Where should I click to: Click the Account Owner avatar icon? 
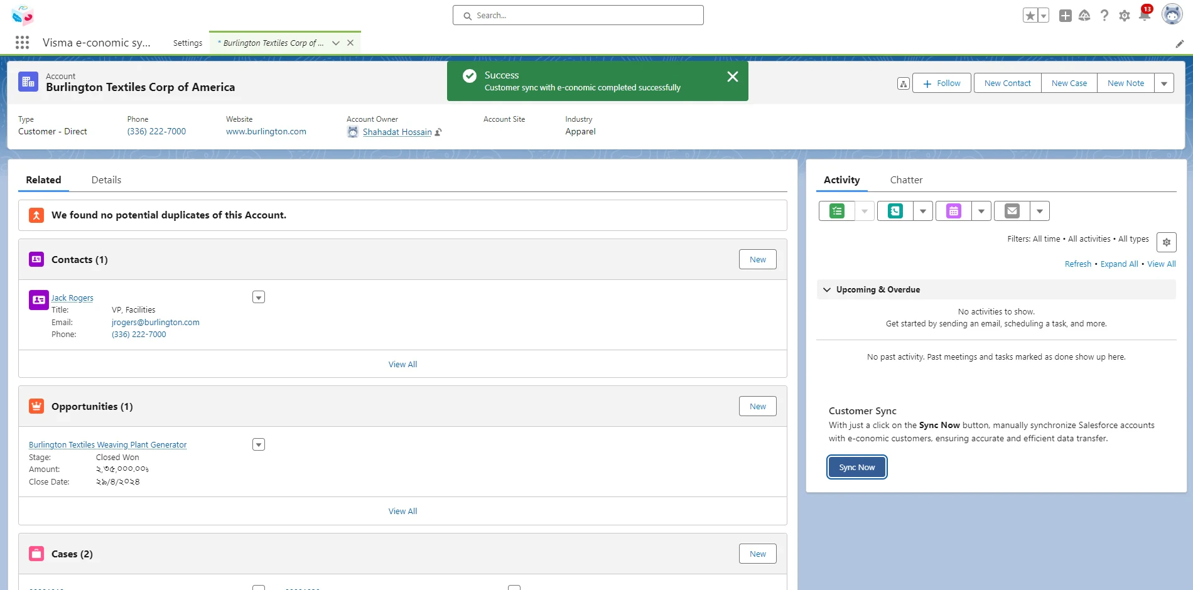coord(353,132)
